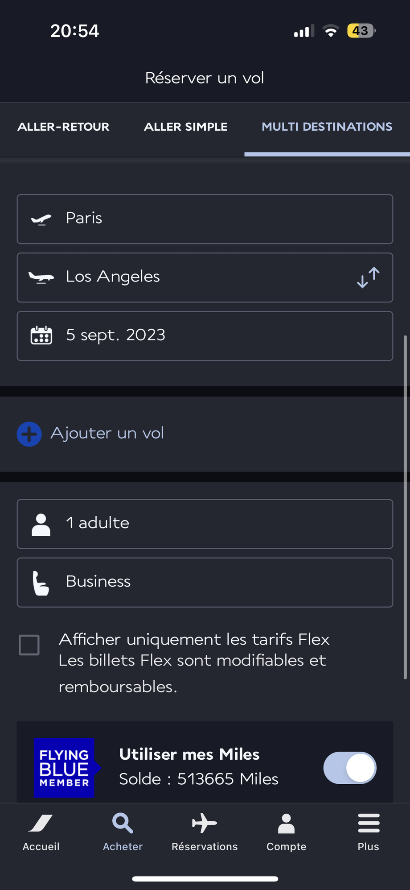Tap the blue plus add-flight icon

point(29,434)
